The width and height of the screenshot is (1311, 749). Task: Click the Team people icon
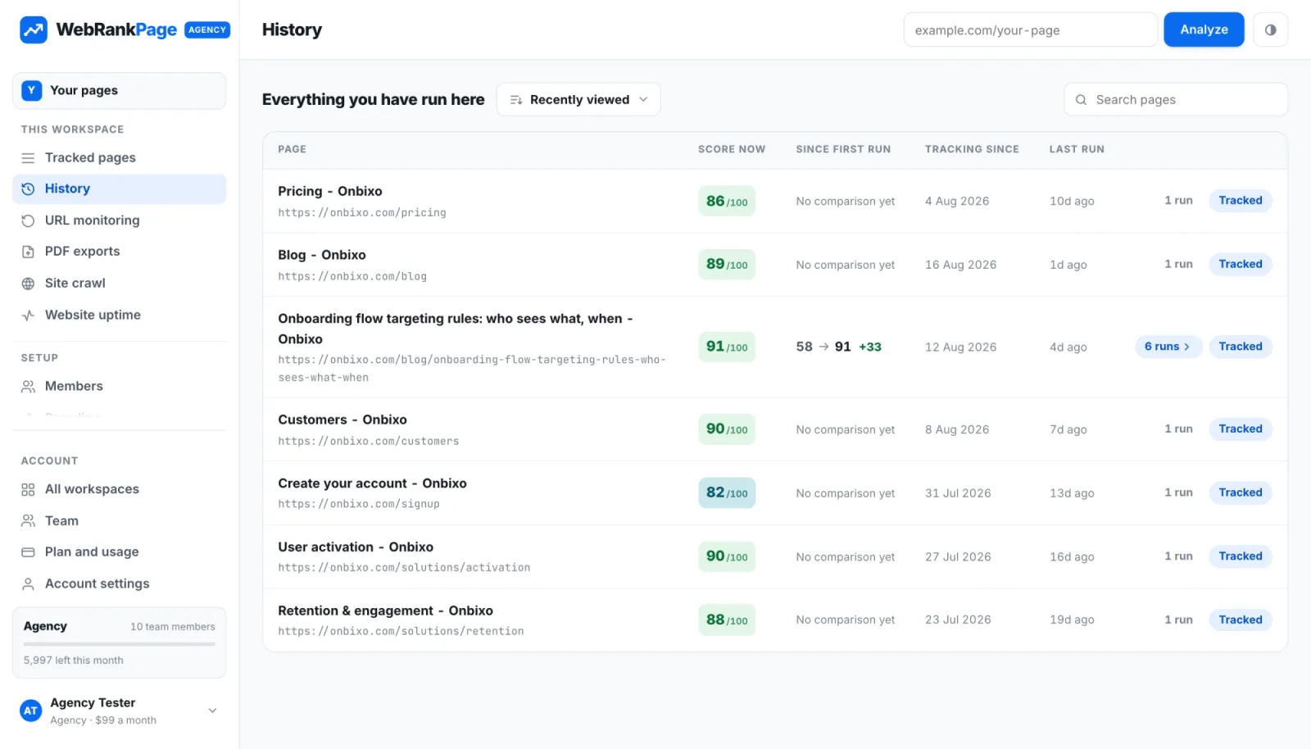click(28, 520)
